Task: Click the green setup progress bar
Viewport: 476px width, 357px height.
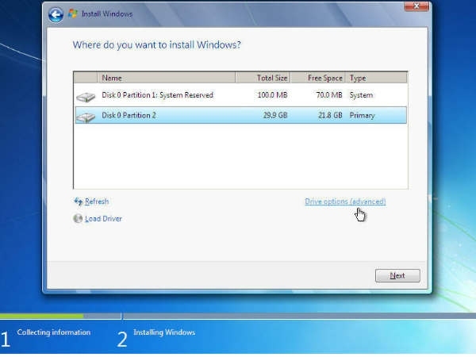Action: (41, 316)
